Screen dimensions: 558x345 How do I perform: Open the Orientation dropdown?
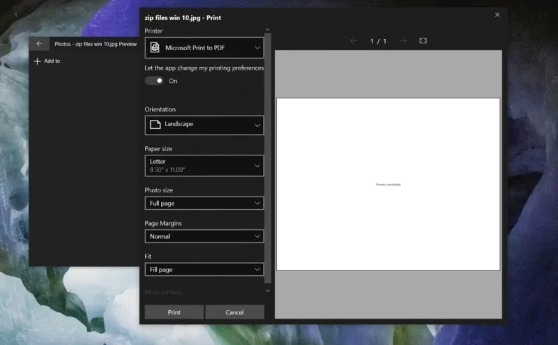204,125
